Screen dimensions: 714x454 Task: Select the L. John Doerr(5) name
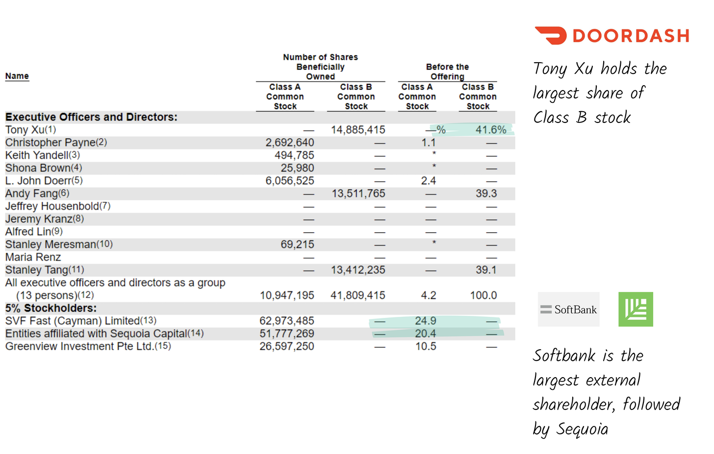44,181
